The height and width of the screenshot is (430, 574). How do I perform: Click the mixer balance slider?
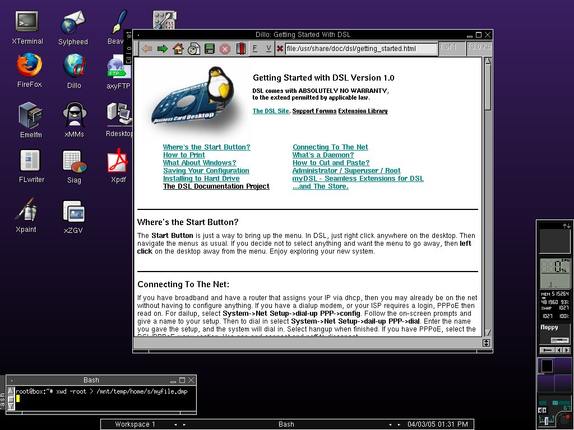click(548, 421)
